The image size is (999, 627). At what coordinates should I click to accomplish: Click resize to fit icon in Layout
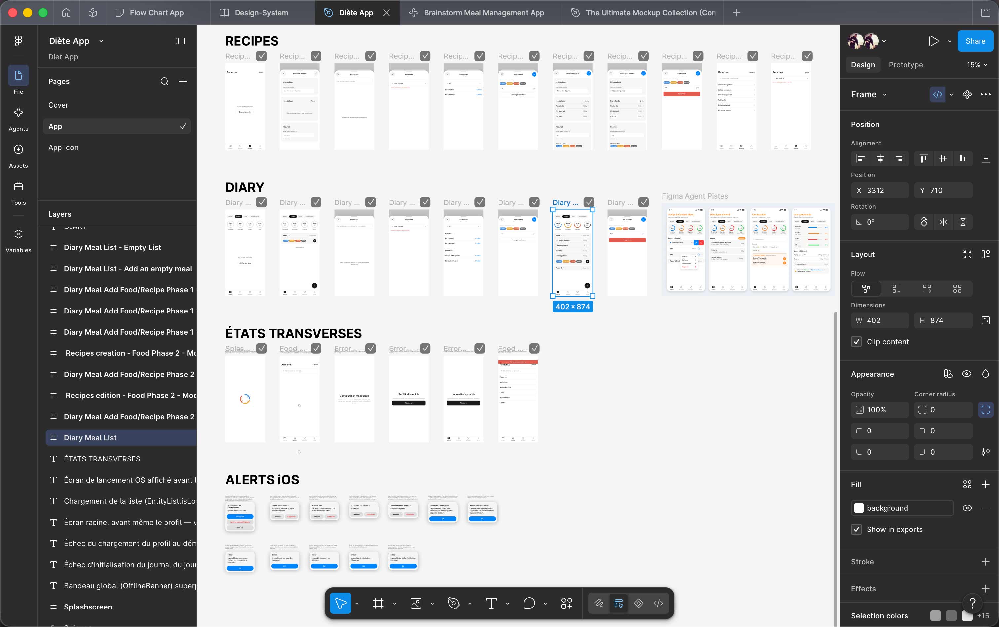967,255
